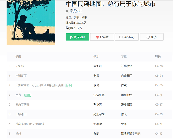Sort by the 歌手 column header
173x139 pixels.
[96, 57]
